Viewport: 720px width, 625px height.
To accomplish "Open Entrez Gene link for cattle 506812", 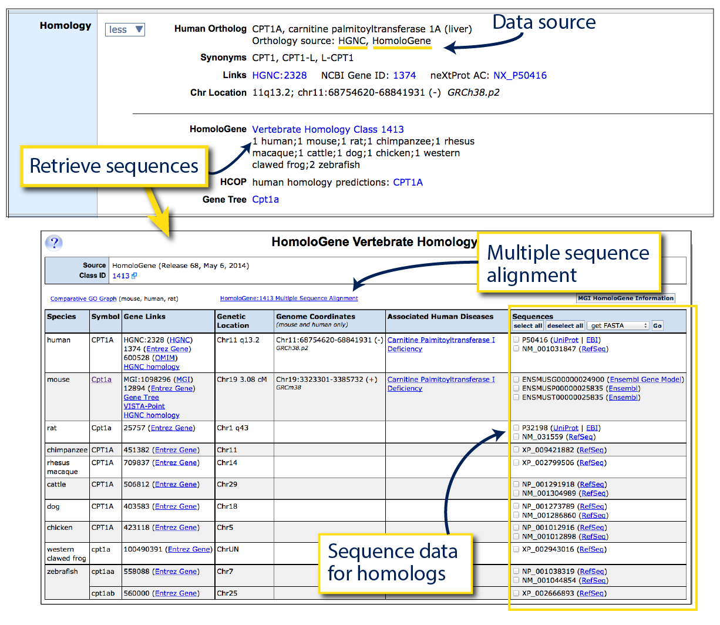I will [x=176, y=485].
